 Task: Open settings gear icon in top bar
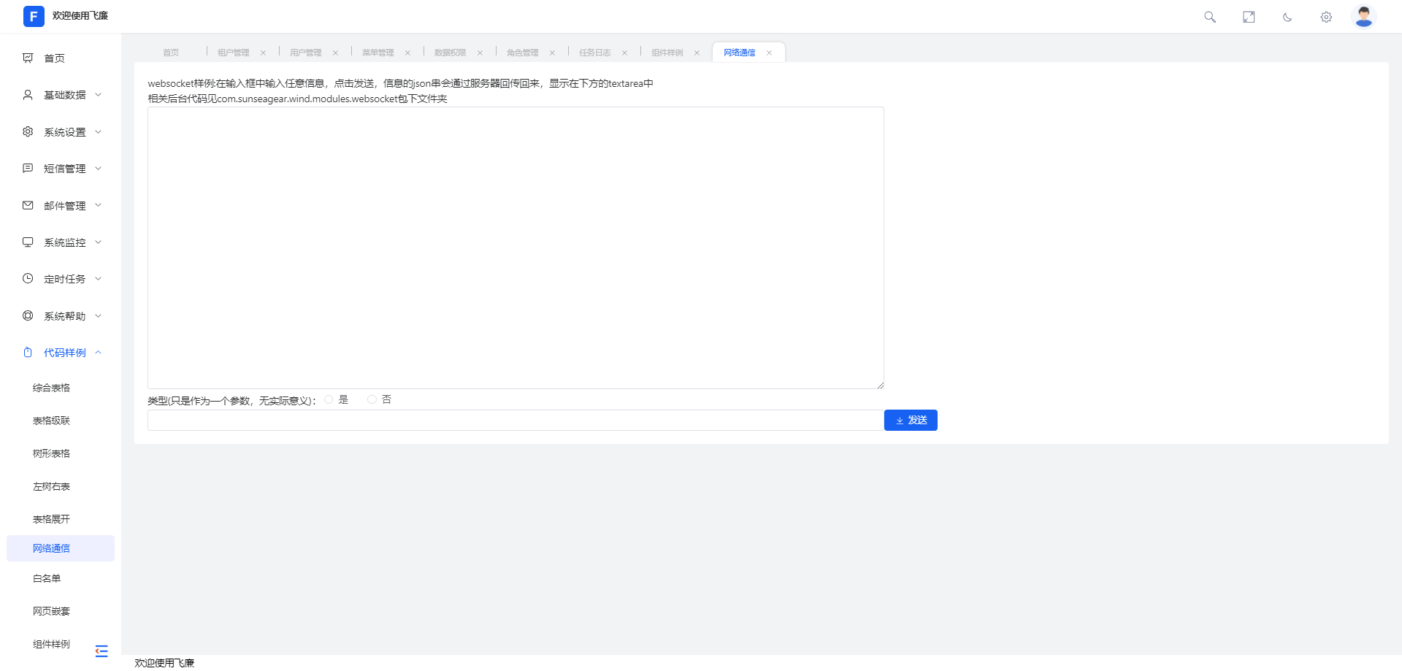(x=1326, y=17)
